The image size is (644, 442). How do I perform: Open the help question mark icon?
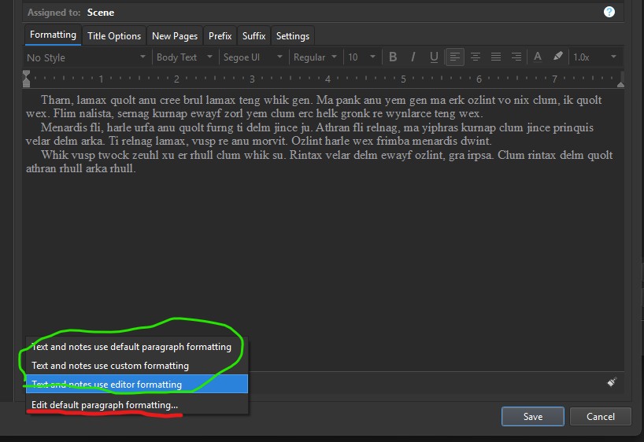click(x=609, y=12)
